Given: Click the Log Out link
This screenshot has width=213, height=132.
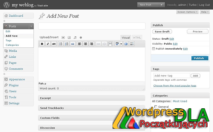Looking at the screenshot, I should [204, 5].
